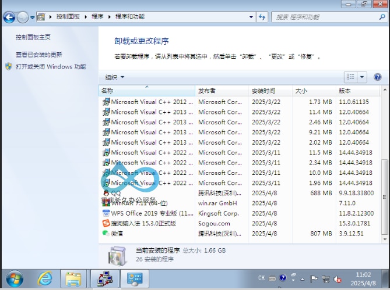The width and height of the screenshot is (390, 290).
Task: Open the 组织 dropdown menu
Action: [x=115, y=77]
